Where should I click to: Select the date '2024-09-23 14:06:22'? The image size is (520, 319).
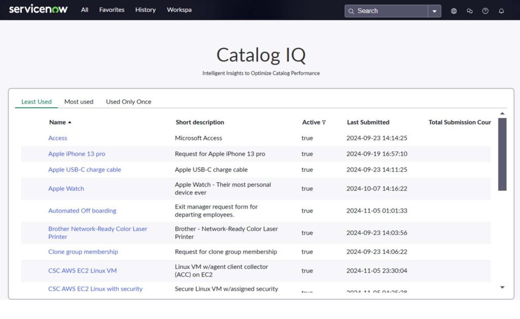point(377,252)
